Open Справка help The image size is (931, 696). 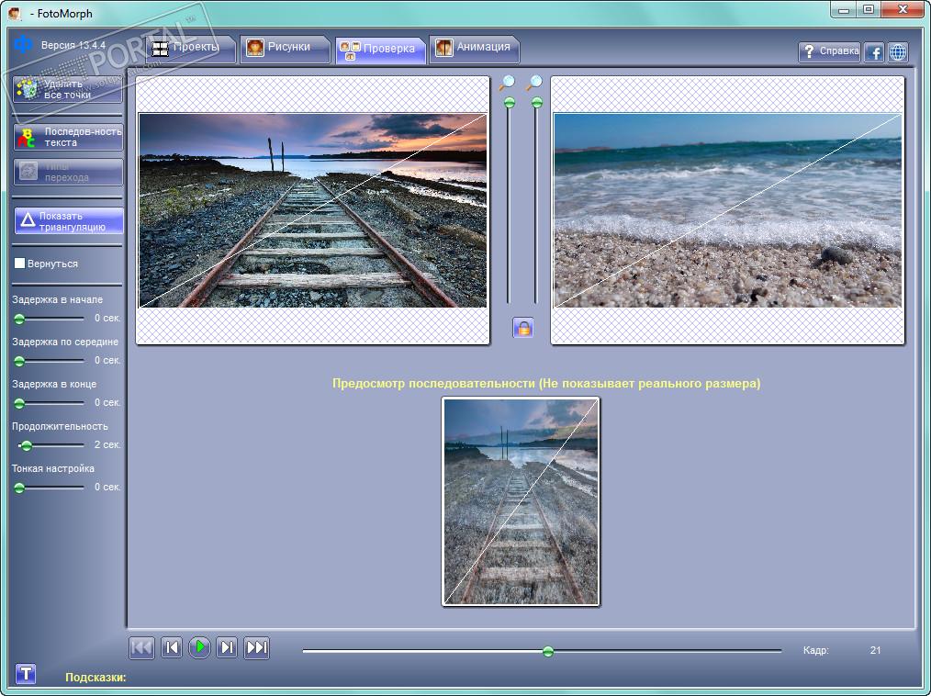[829, 51]
